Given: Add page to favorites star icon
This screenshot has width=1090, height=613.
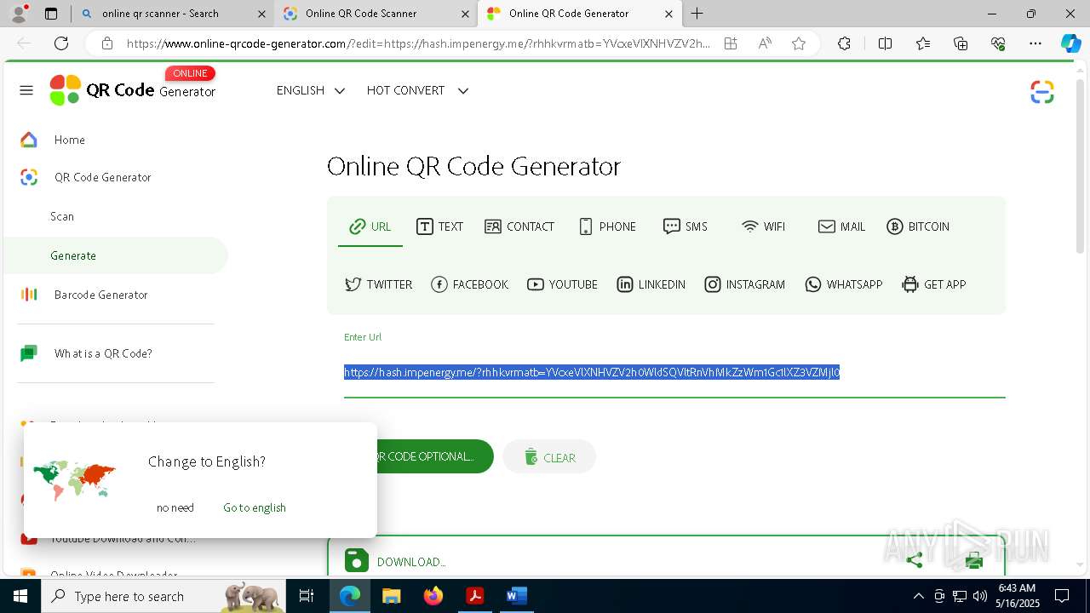Looking at the screenshot, I should pyautogui.click(x=799, y=43).
